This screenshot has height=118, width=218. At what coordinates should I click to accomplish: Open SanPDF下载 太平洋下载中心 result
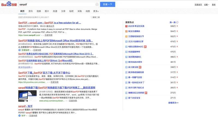pos(44,73)
